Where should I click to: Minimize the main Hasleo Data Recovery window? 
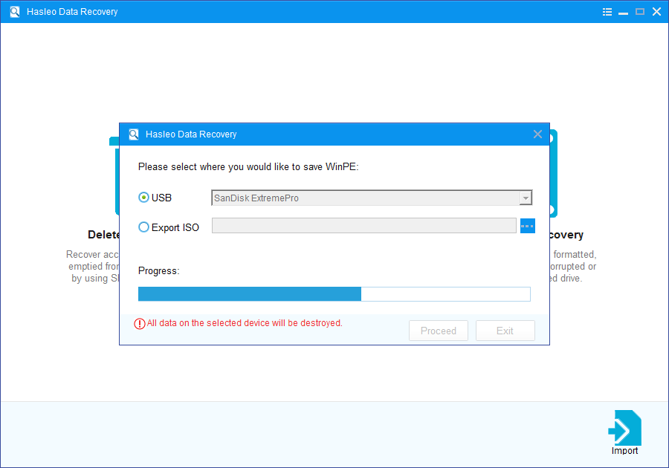(624, 12)
